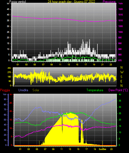Click the 24 hour graph day title
The height and width of the screenshot is (153, 129).
(71, 2)
